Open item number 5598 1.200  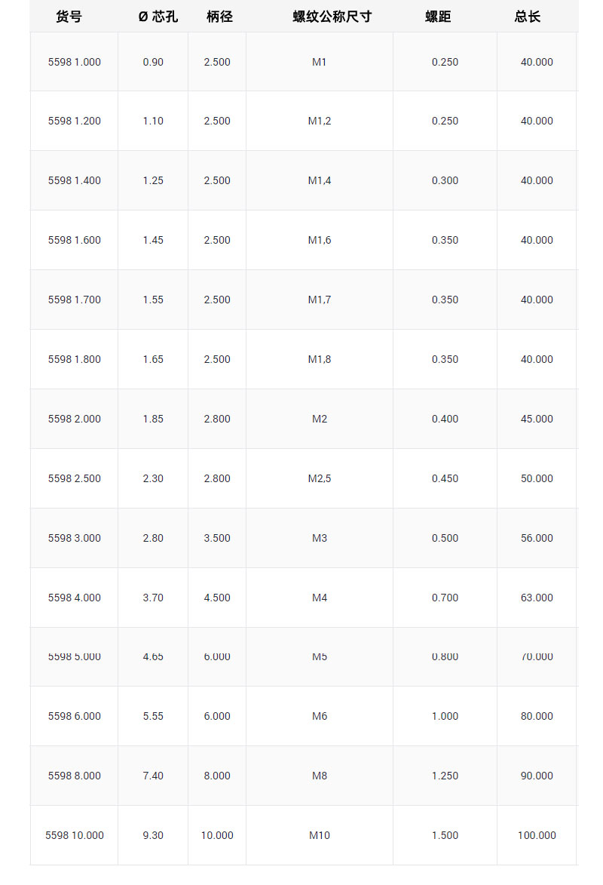pyautogui.click(x=74, y=121)
